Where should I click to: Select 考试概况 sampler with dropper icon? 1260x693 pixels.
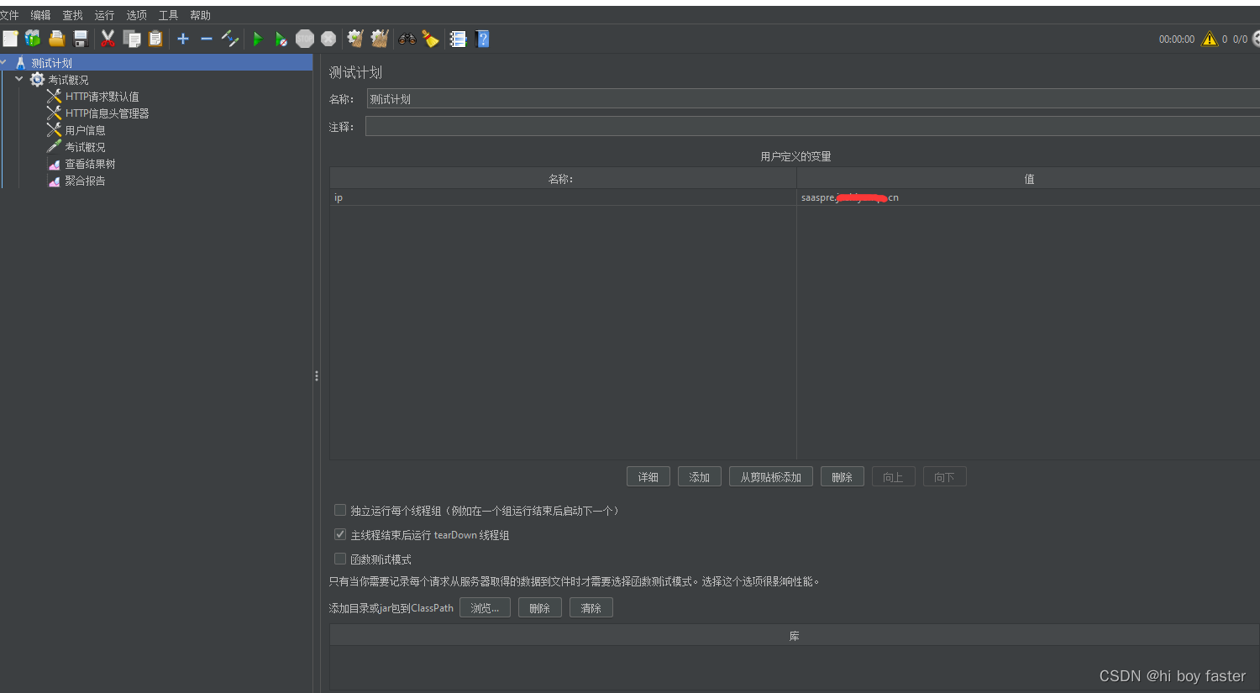click(x=85, y=147)
